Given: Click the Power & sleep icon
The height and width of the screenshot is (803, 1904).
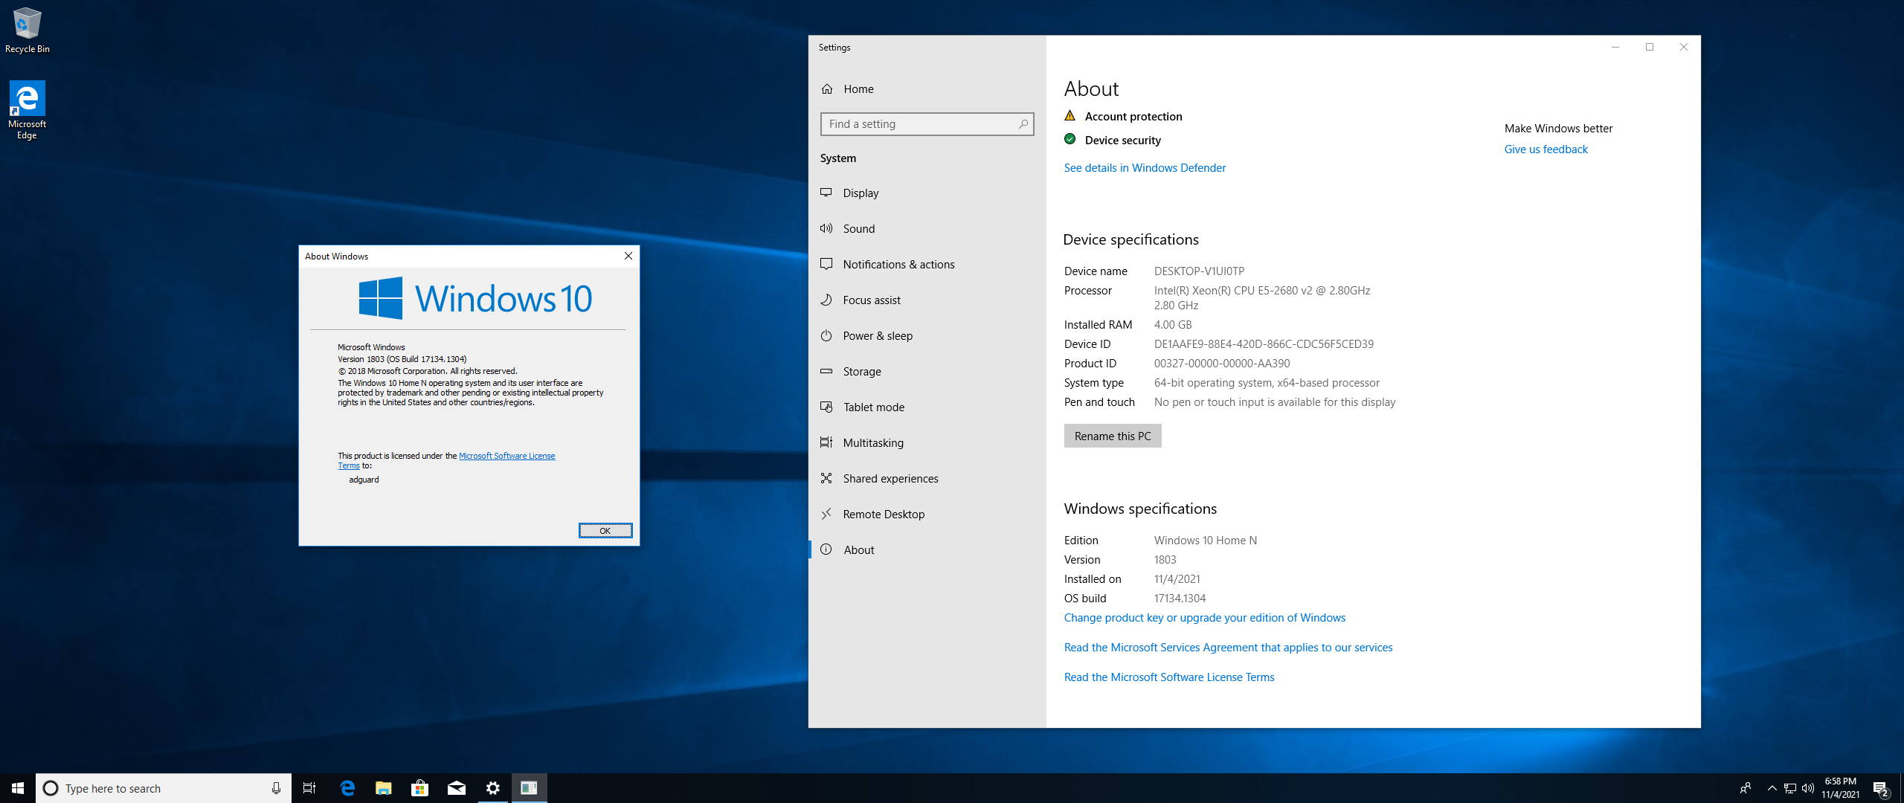Looking at the screenshot, I should [826, 335].
